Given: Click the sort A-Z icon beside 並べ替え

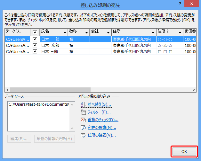Looking at the screenshot, I should coord(83,104).
